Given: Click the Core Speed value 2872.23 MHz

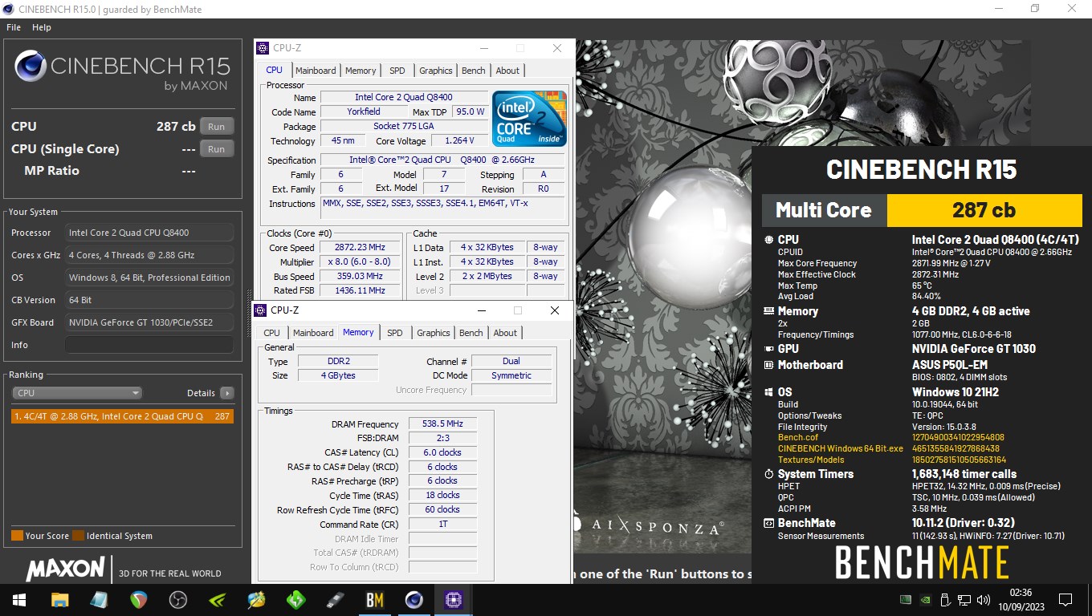Looking at the screenshot, I should [x=361, y=248].
